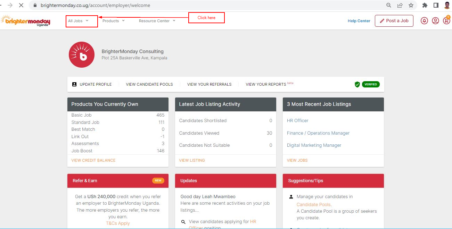Select UPDATE PROFILE tab
The image size is (452, 229).
pyautogui.click(x=92, y=84)
